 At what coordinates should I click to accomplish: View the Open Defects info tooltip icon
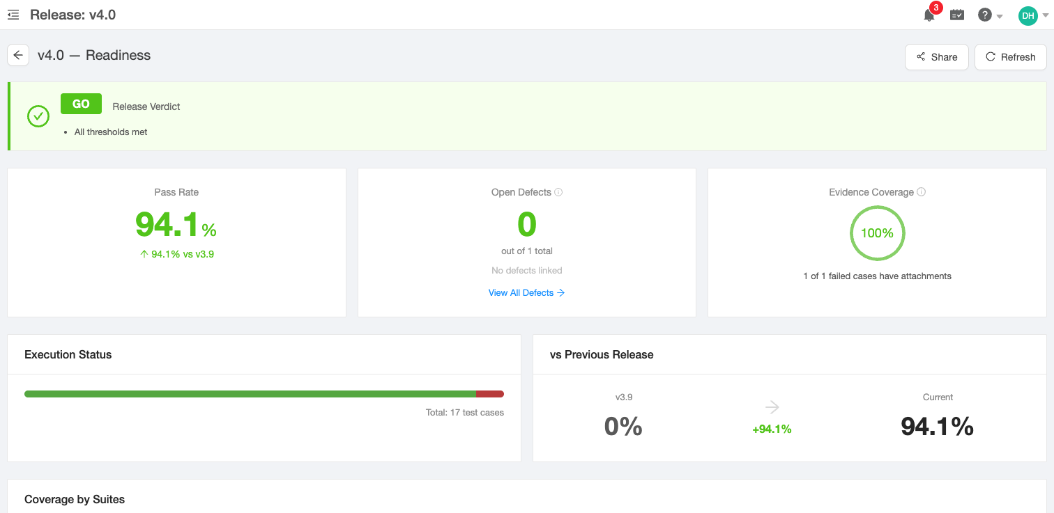(x=559, y=192)
